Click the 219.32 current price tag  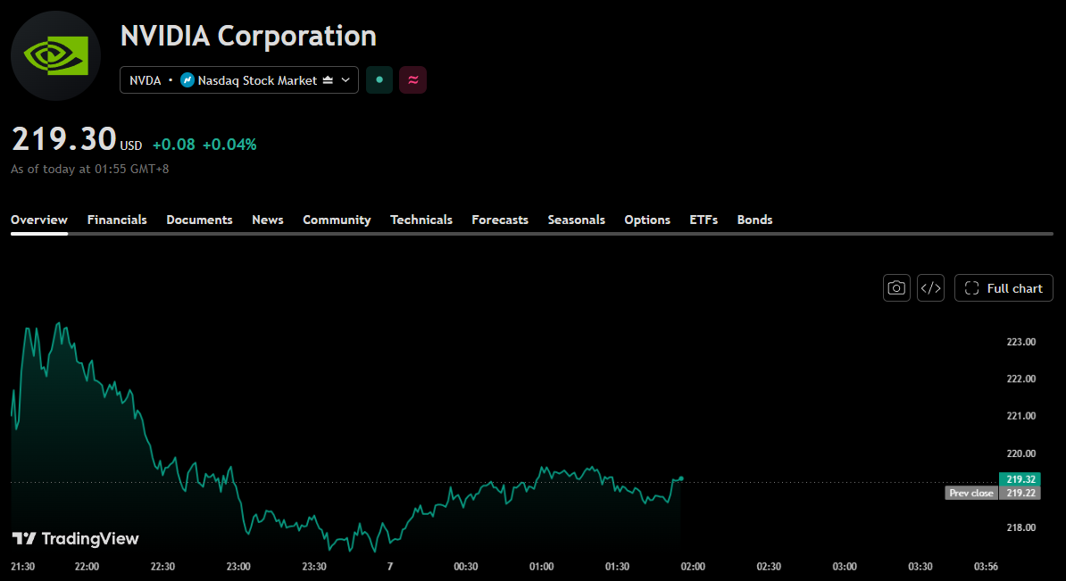click(x=1020, y=479)
